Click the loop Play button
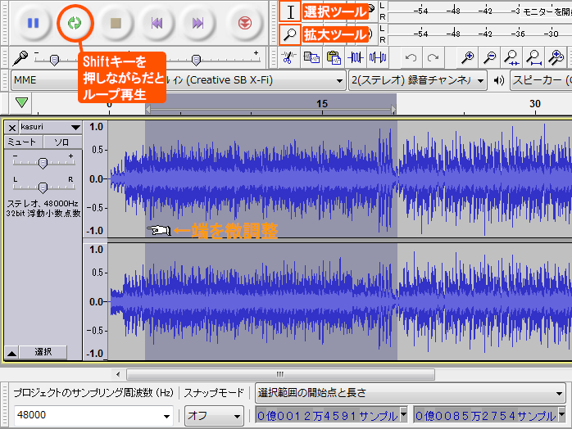This screenshot has height=429, width=572. pyautogui.click(x=75, y=23)
